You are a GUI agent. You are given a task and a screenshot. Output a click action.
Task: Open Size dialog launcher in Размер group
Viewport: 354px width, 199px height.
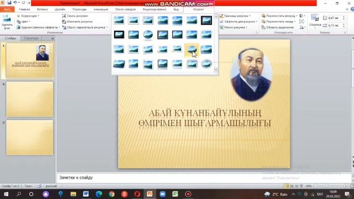pyautogui.click(x=345, y=33)
